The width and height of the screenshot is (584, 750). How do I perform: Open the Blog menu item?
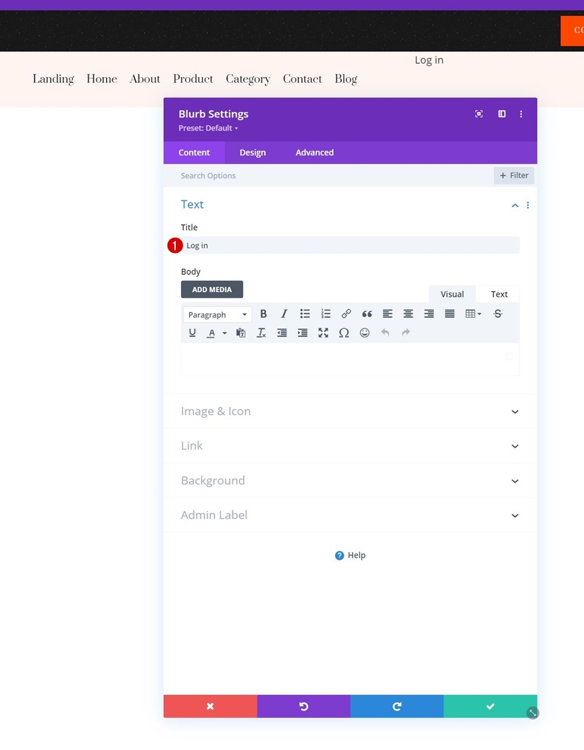click(x=346, y=80)
